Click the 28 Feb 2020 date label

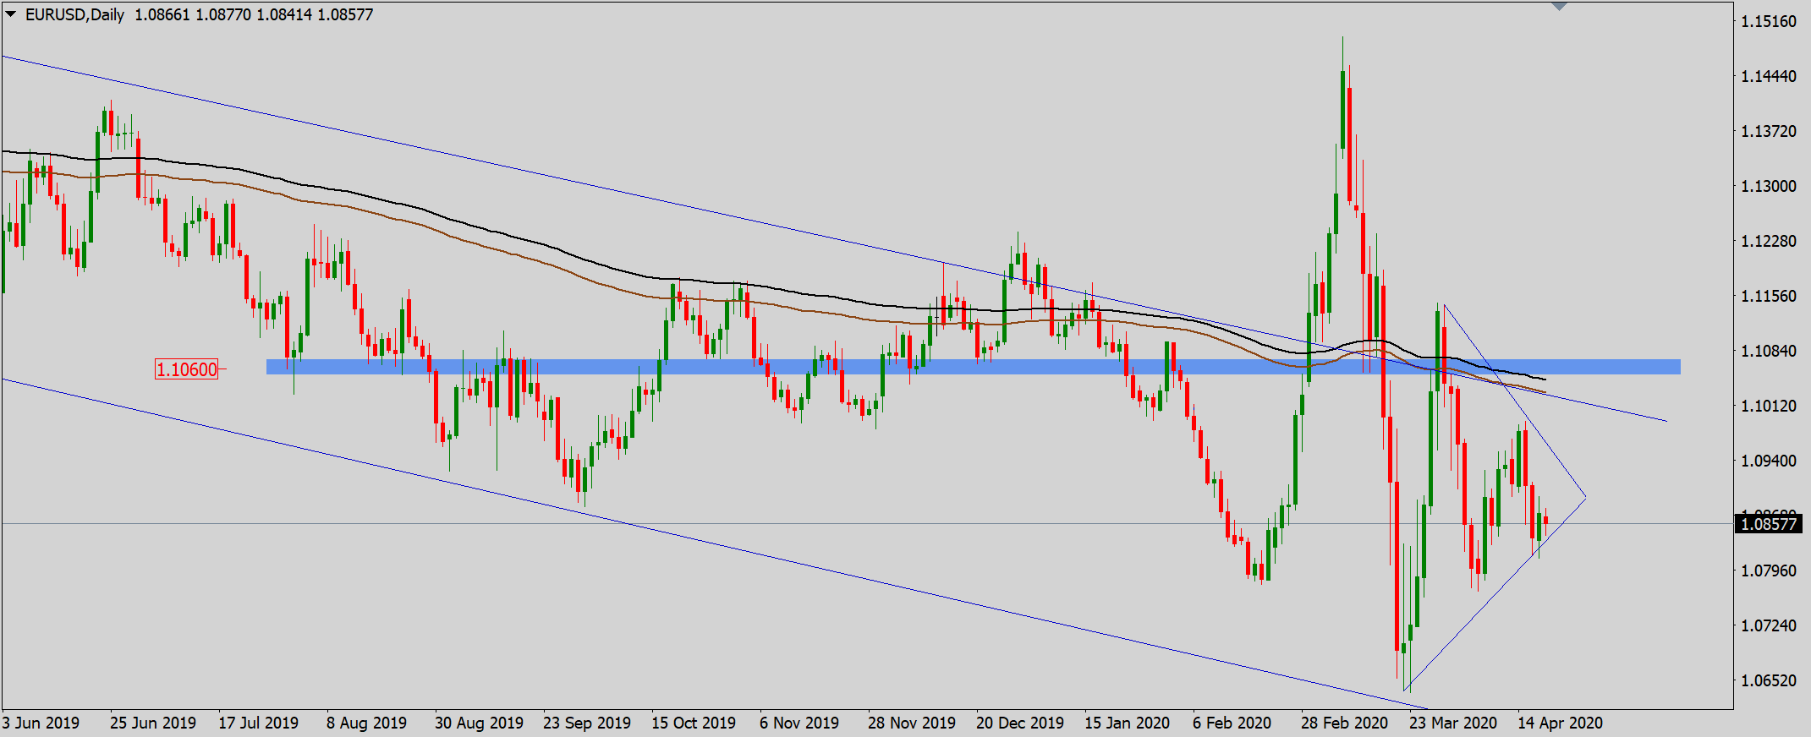pyautogui.click(x=1345, y=723)
